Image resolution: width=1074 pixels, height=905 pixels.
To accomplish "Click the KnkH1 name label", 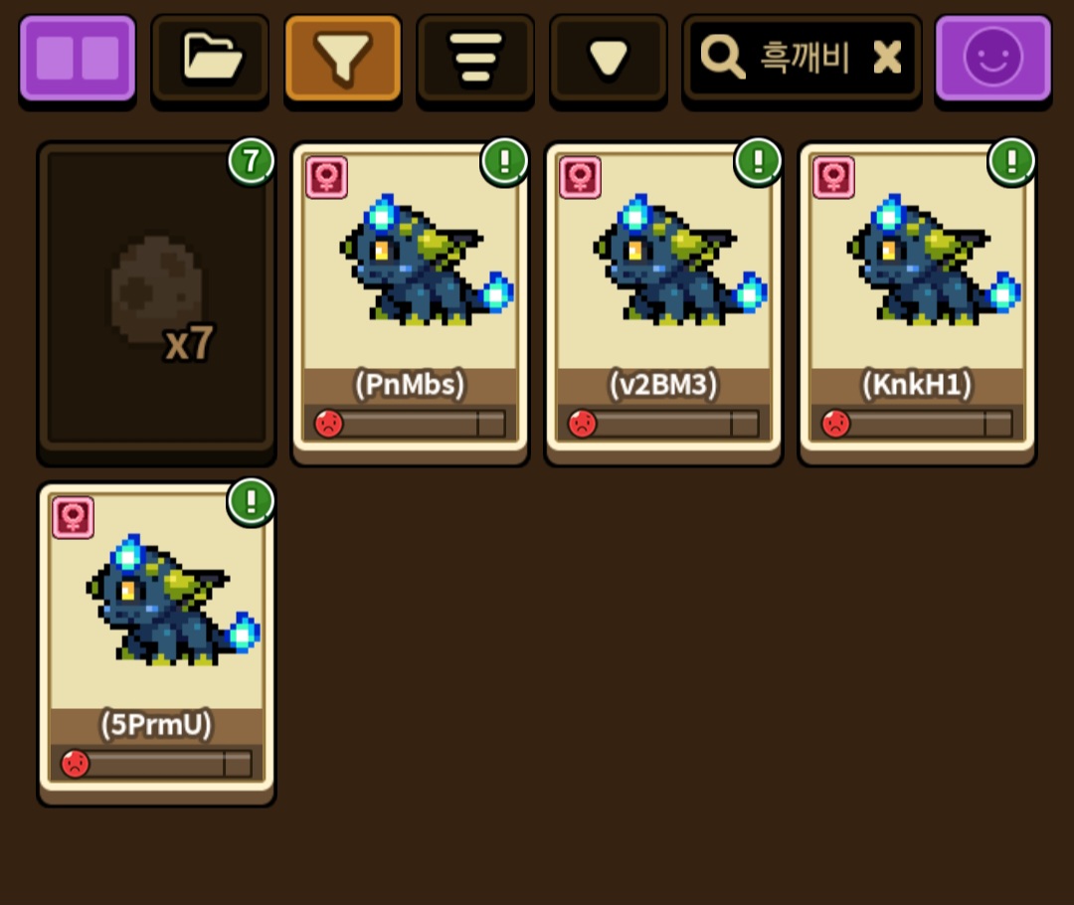I will [917, 385].
